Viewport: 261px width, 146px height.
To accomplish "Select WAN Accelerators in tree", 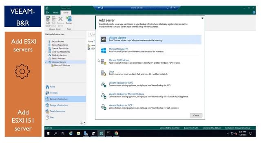I will (59, 55).
